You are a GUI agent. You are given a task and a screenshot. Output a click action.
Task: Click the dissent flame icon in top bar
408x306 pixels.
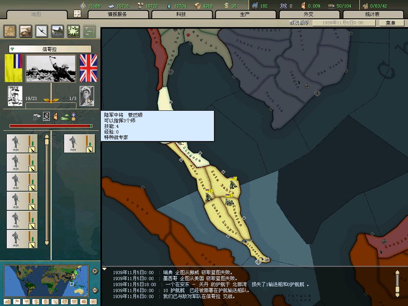pyautogui.click(x=303, y=6)
